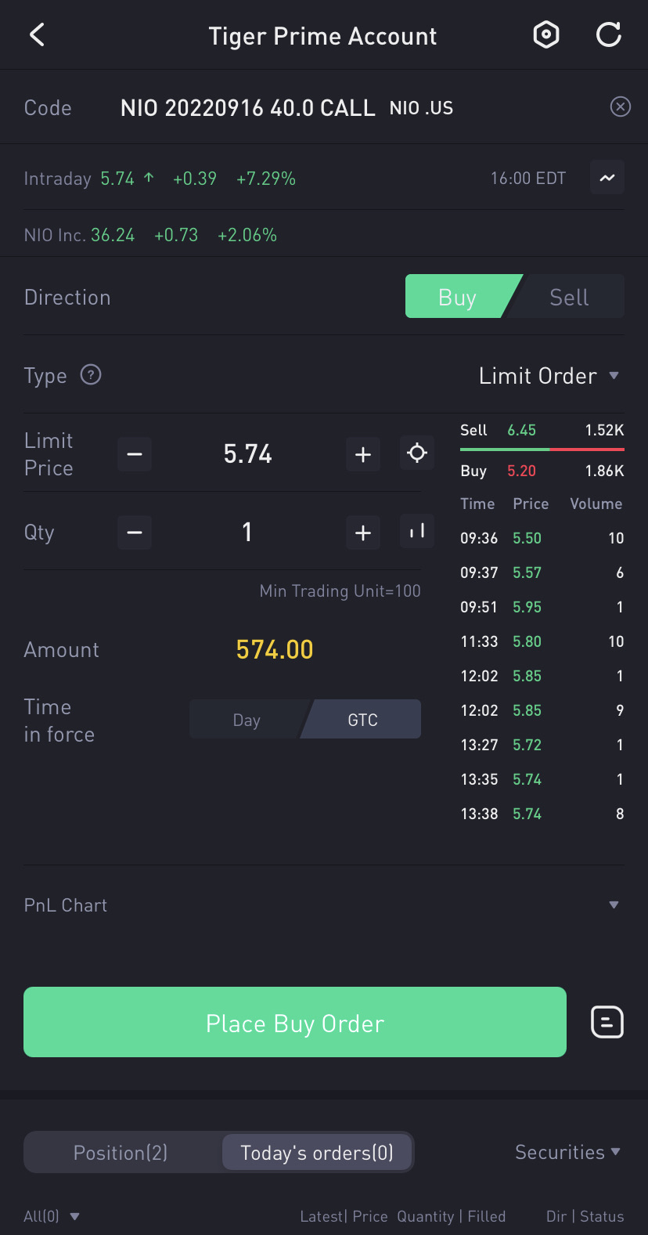Open the Type help question mark

click(x=91, y=375)
